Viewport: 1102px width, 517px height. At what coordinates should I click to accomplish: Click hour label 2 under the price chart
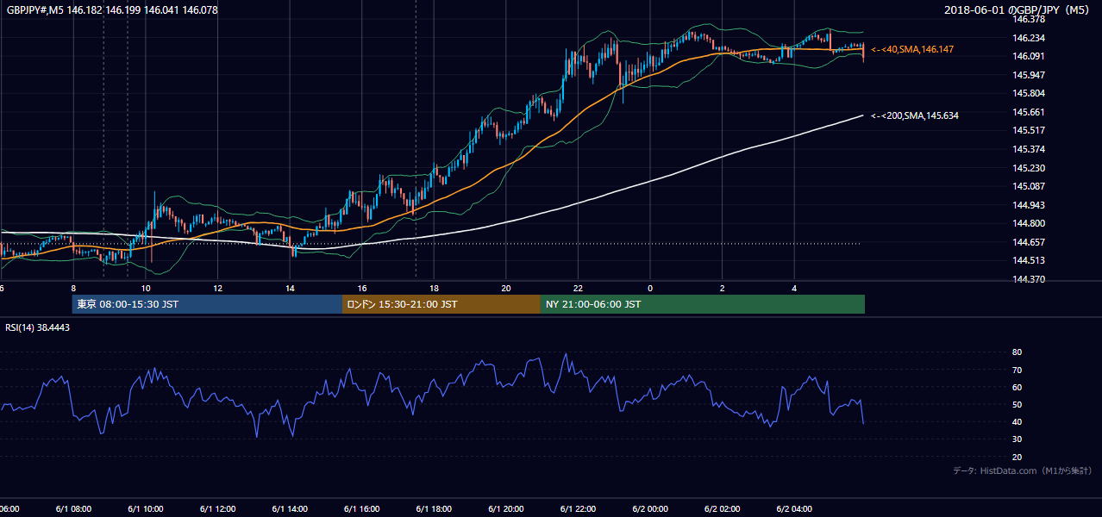tap(723, 288)
